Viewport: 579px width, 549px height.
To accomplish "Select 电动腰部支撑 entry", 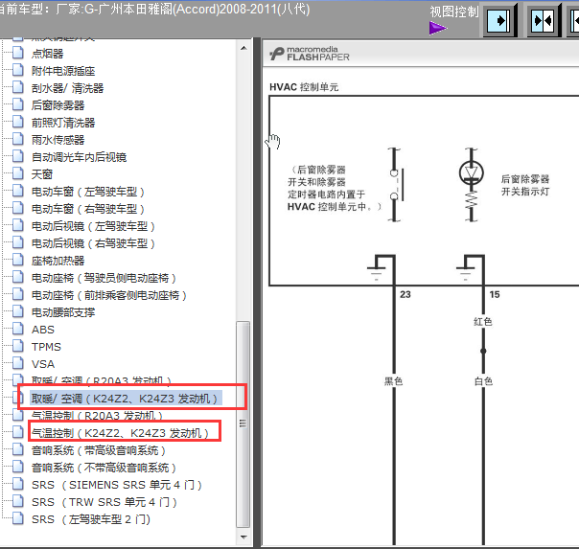I will pyautogui.click(x=63, y=312).
